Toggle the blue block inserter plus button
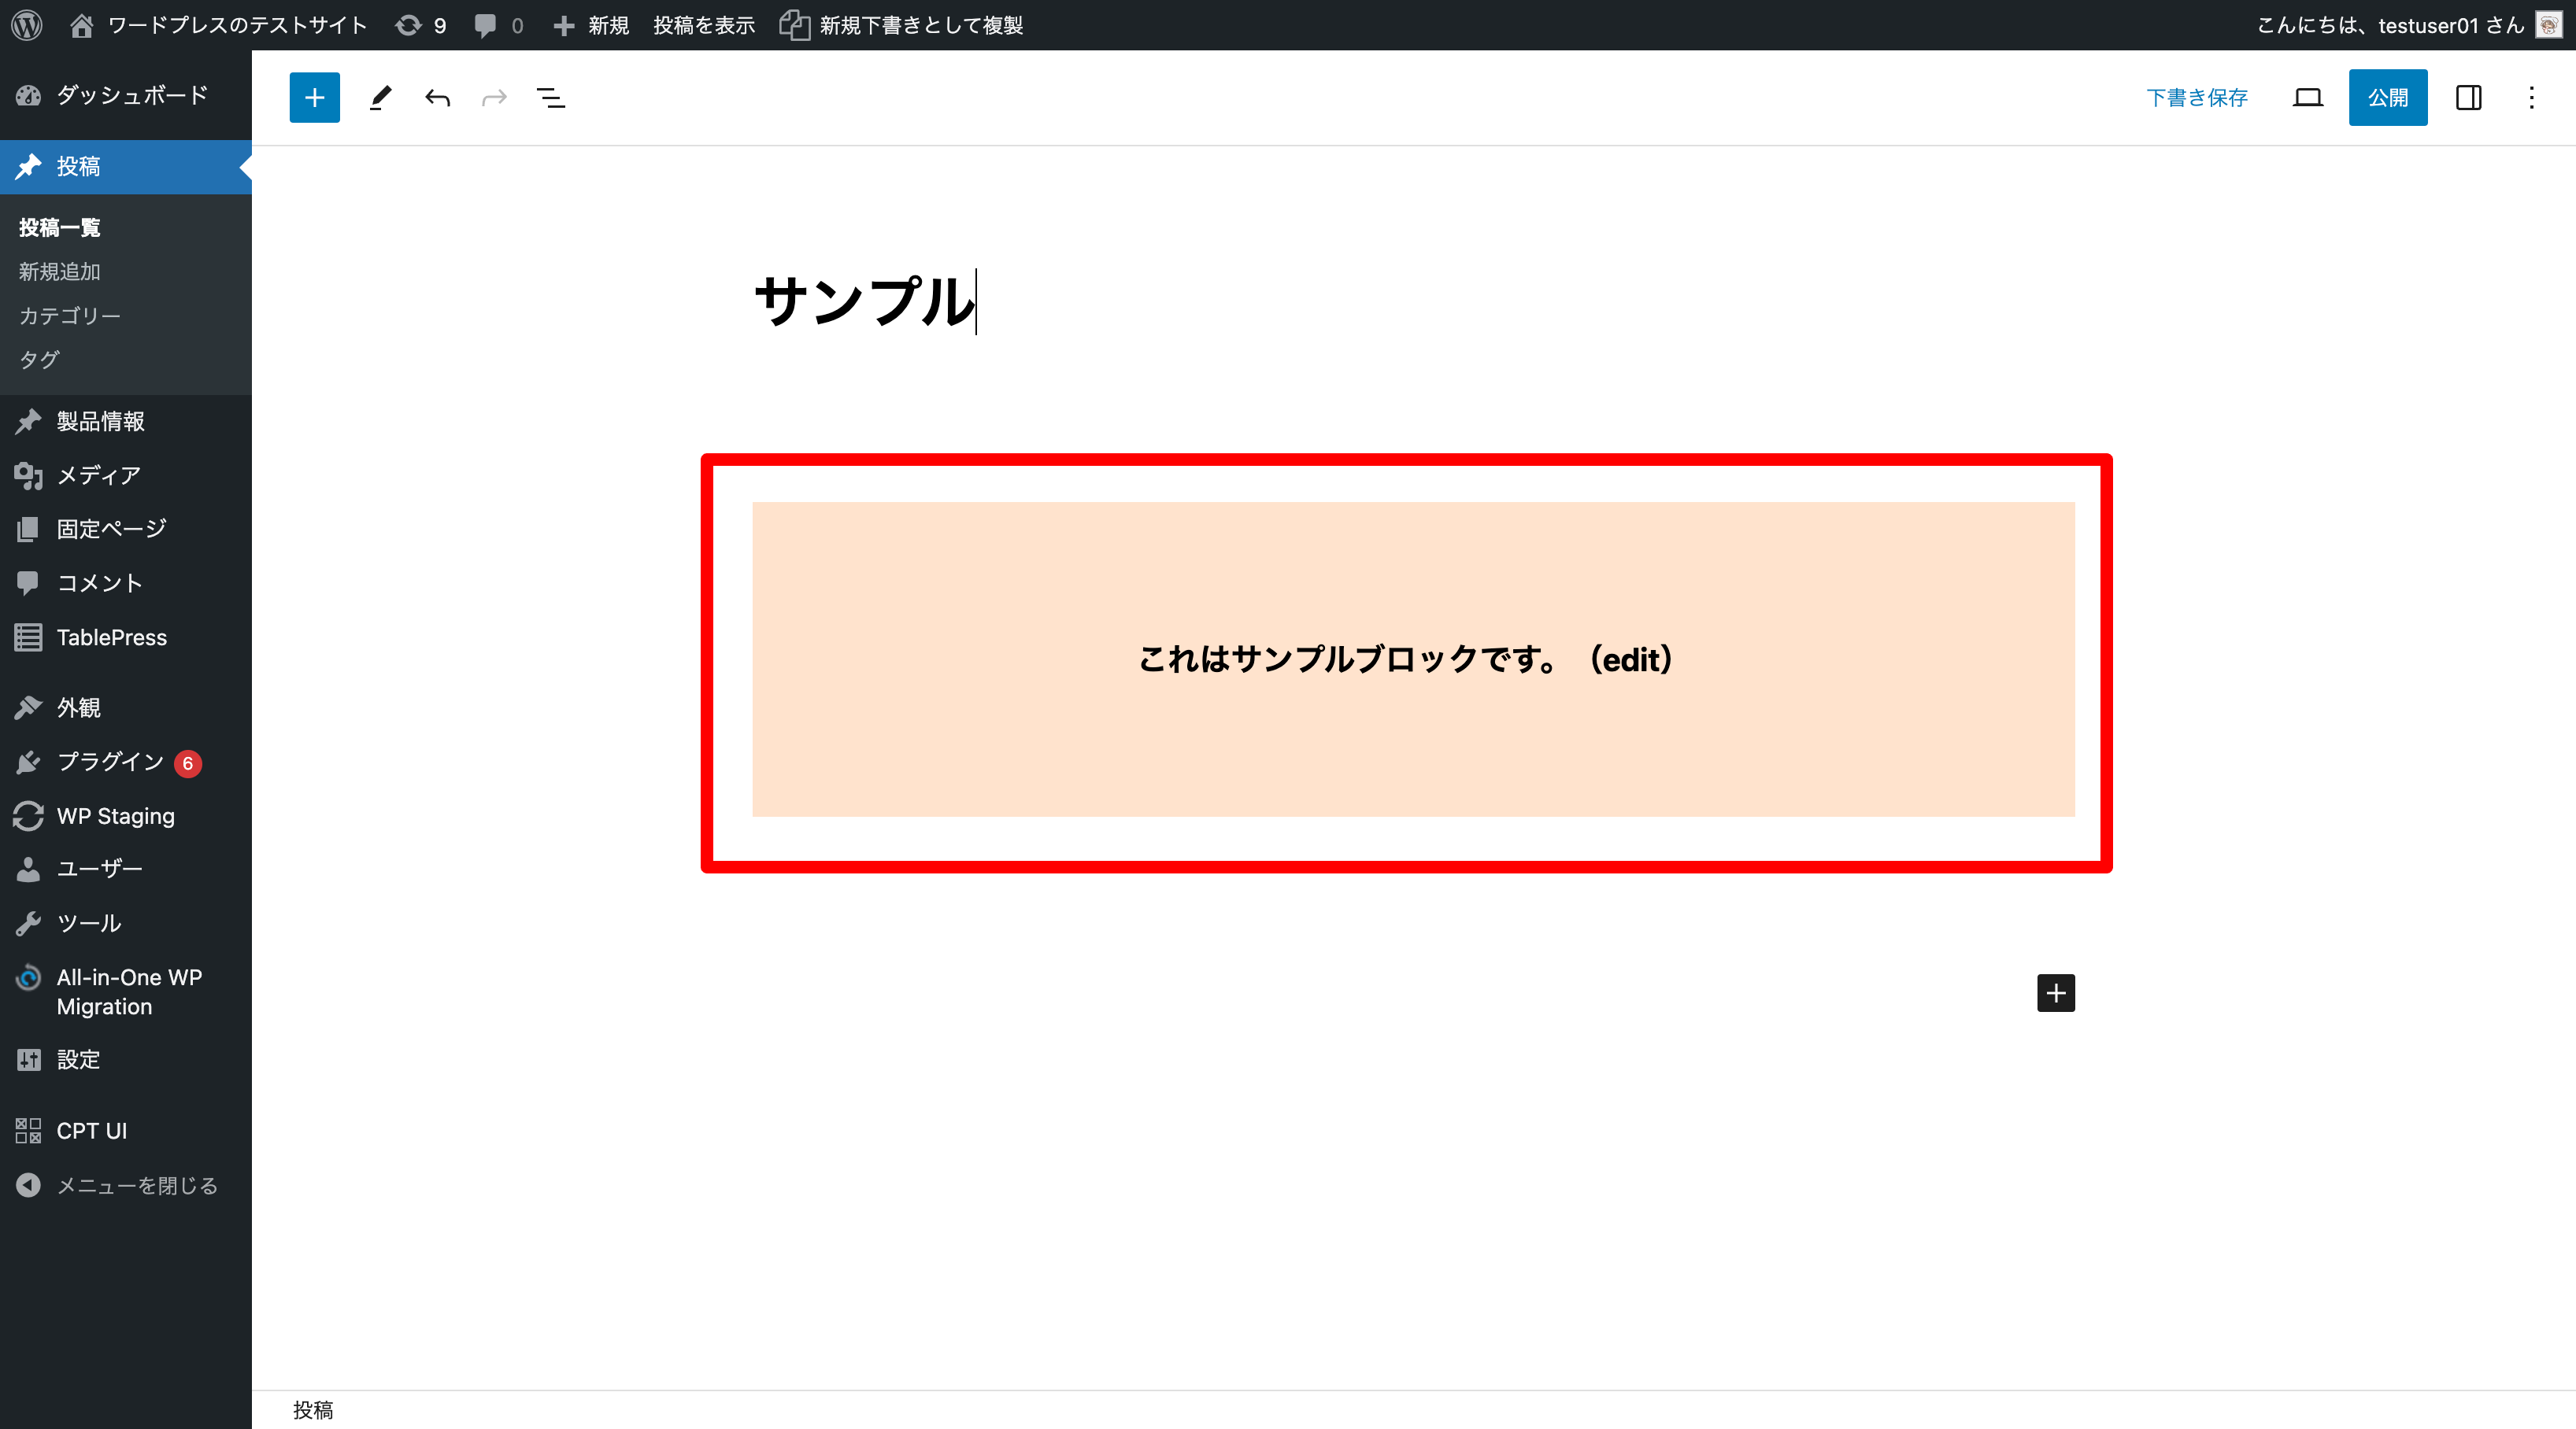This screenshot has height=1429, width=2576. [x=314, y=97]
